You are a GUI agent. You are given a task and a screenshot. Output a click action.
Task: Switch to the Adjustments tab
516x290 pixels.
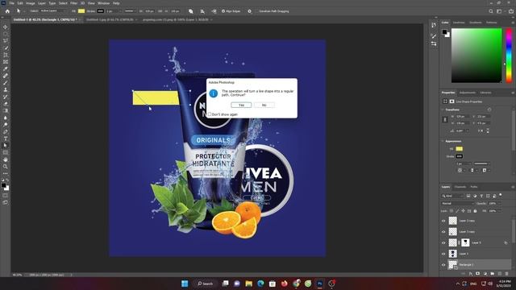[x=468, y=93]
